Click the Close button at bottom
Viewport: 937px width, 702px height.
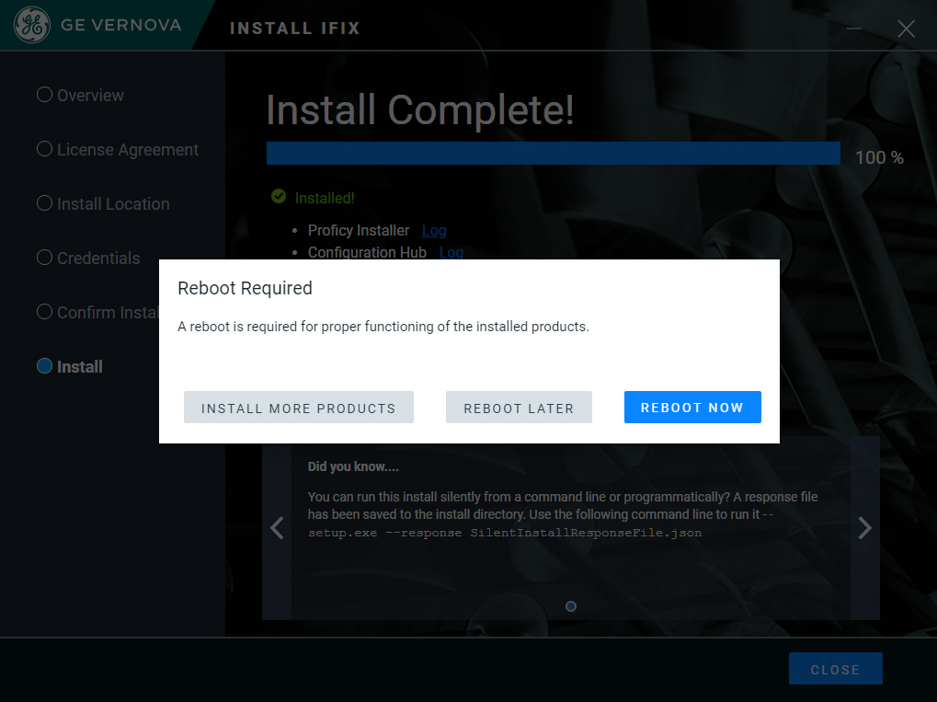coord(835,669)
